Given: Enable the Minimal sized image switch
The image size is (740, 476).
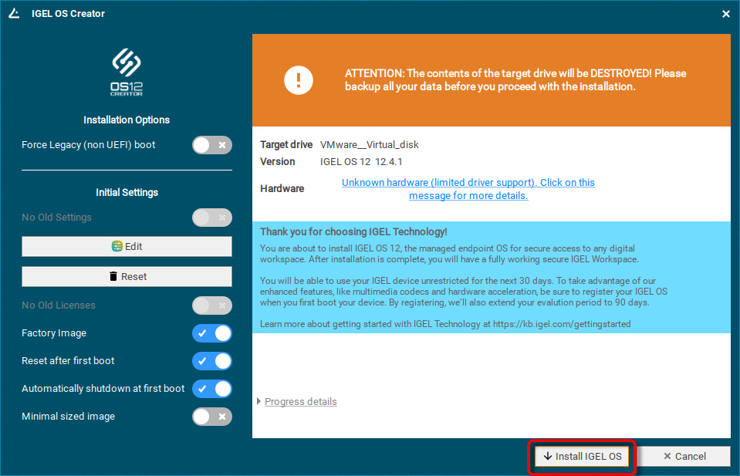Looking at the screenshot, I should click(211, 417).
